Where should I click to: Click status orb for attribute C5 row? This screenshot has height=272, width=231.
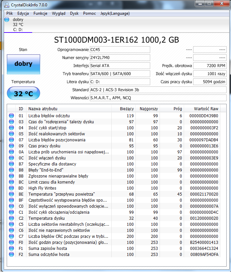click(x=11, y=224)
